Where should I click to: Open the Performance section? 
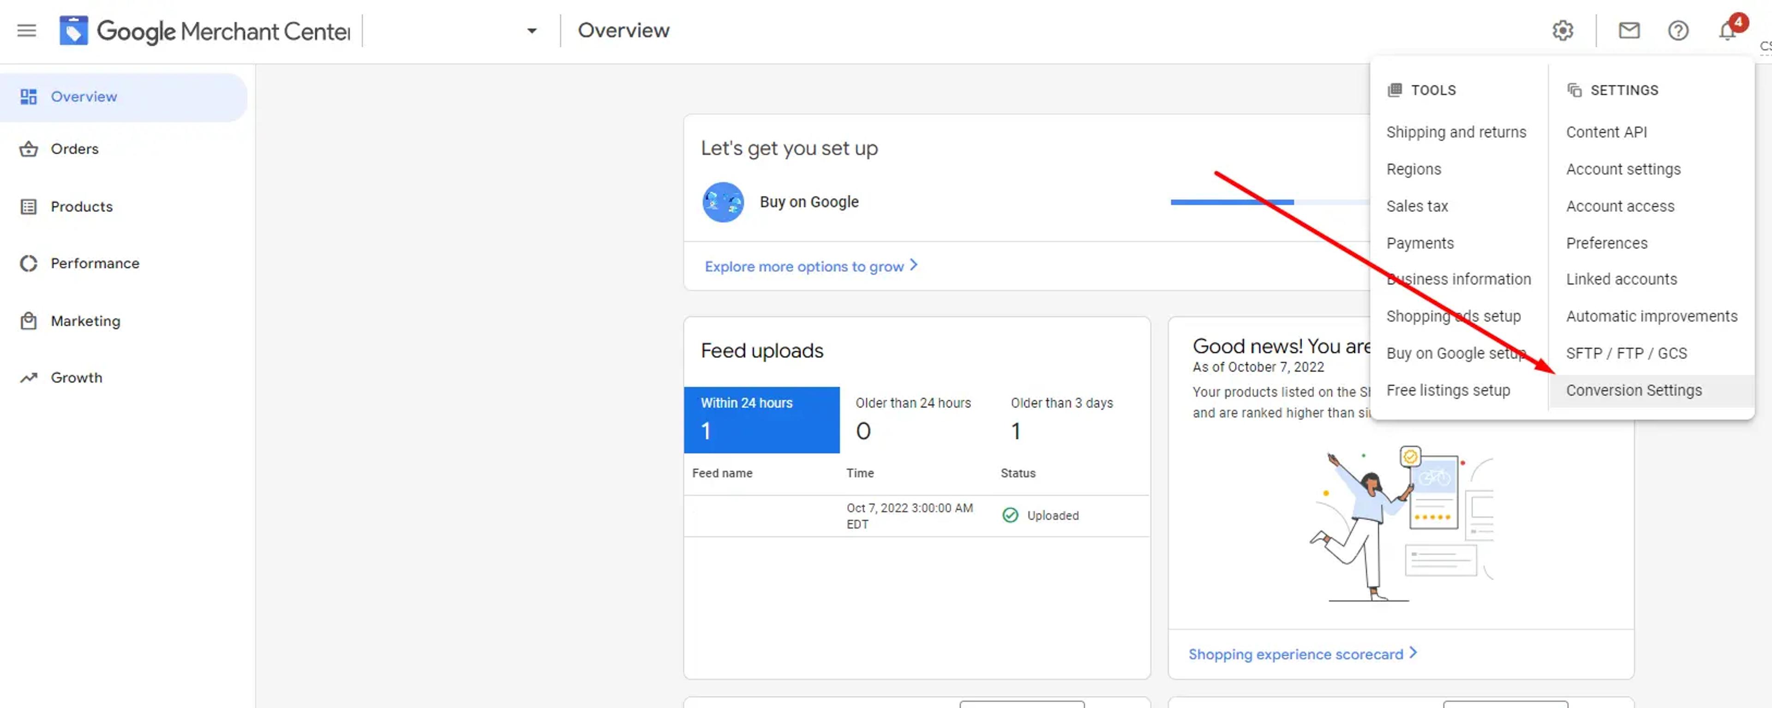tap(94, 264)
